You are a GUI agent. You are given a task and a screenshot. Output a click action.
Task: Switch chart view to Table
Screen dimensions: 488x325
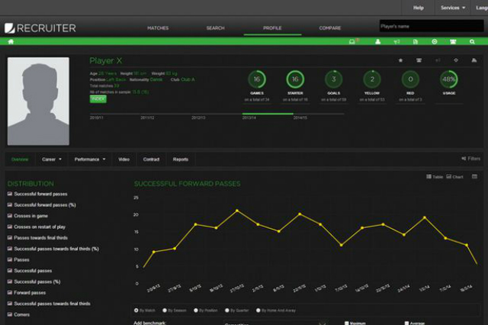[x=433, y=177]
